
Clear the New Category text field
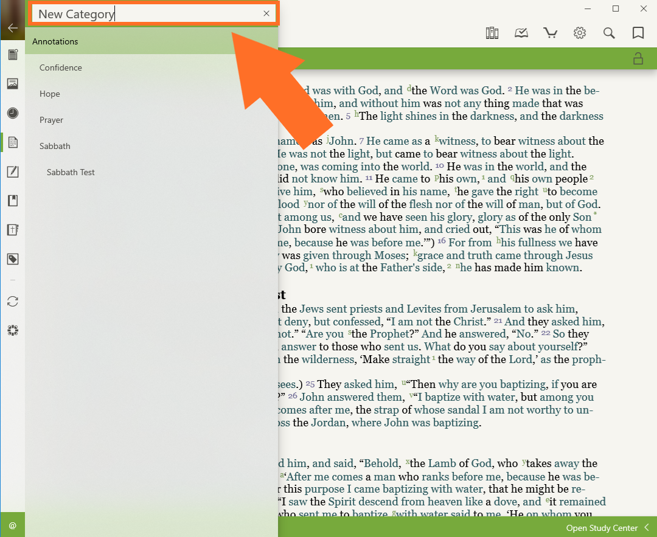tap(266, 13)
